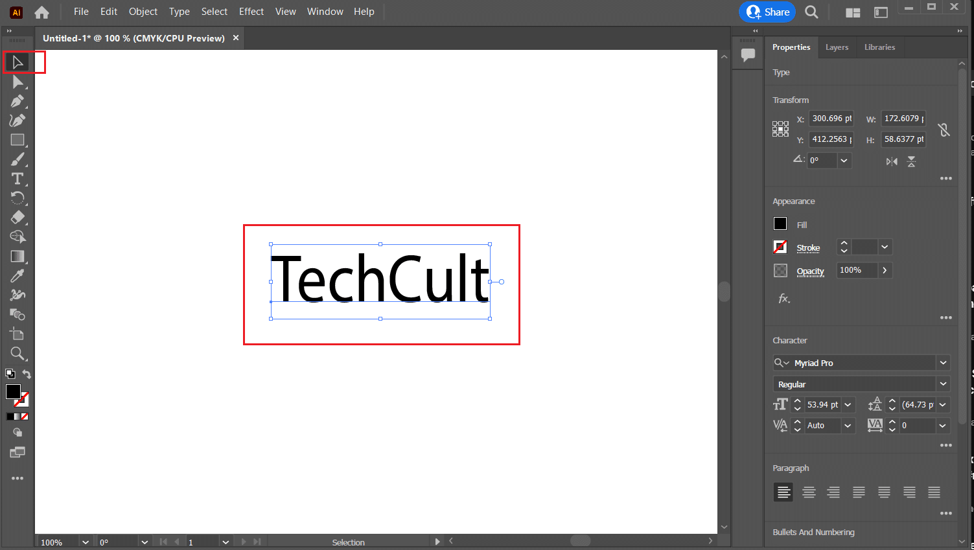974x550 pixels.
Task: Swap fill and stroke colors
Action: point(27,374)
